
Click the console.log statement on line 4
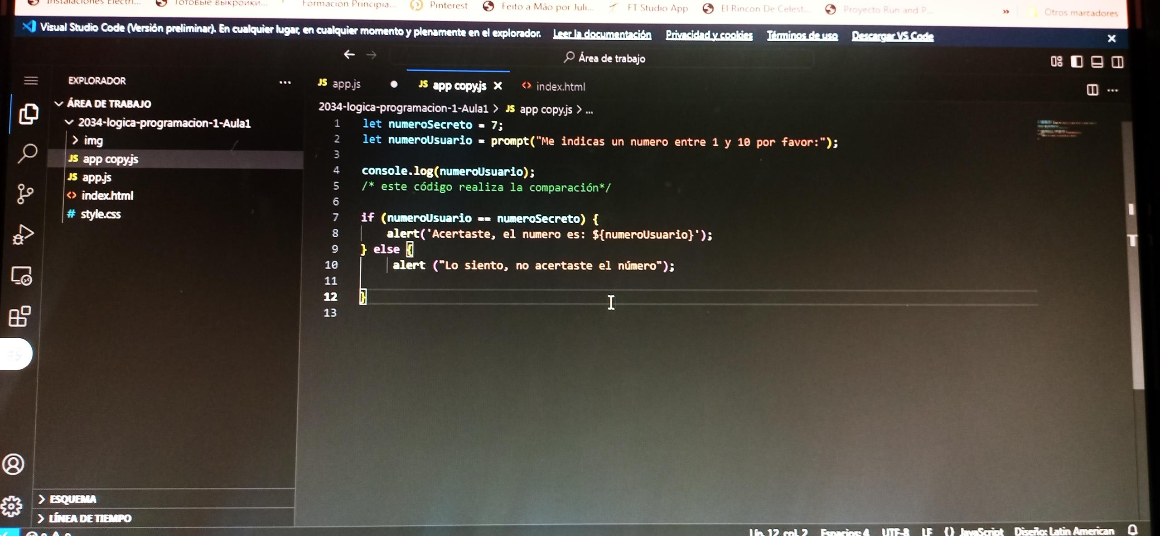[x=448, y=171]
